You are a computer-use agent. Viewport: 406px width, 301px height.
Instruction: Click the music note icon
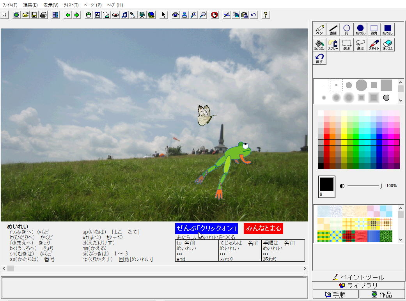coord(124,15)
